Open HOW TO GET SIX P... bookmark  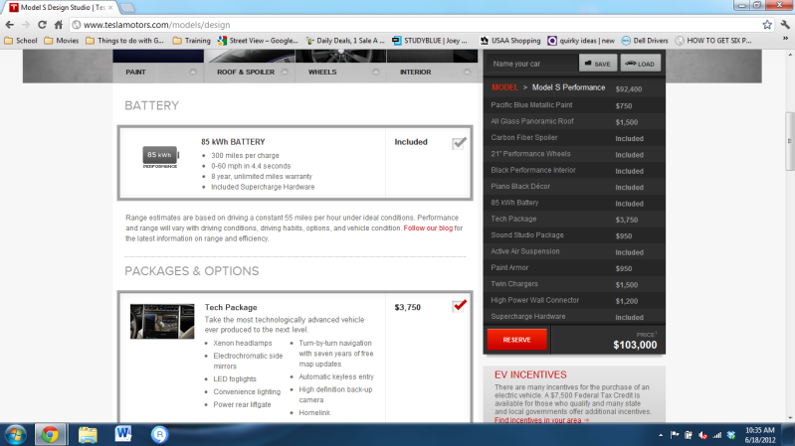(x=713, y=41)
